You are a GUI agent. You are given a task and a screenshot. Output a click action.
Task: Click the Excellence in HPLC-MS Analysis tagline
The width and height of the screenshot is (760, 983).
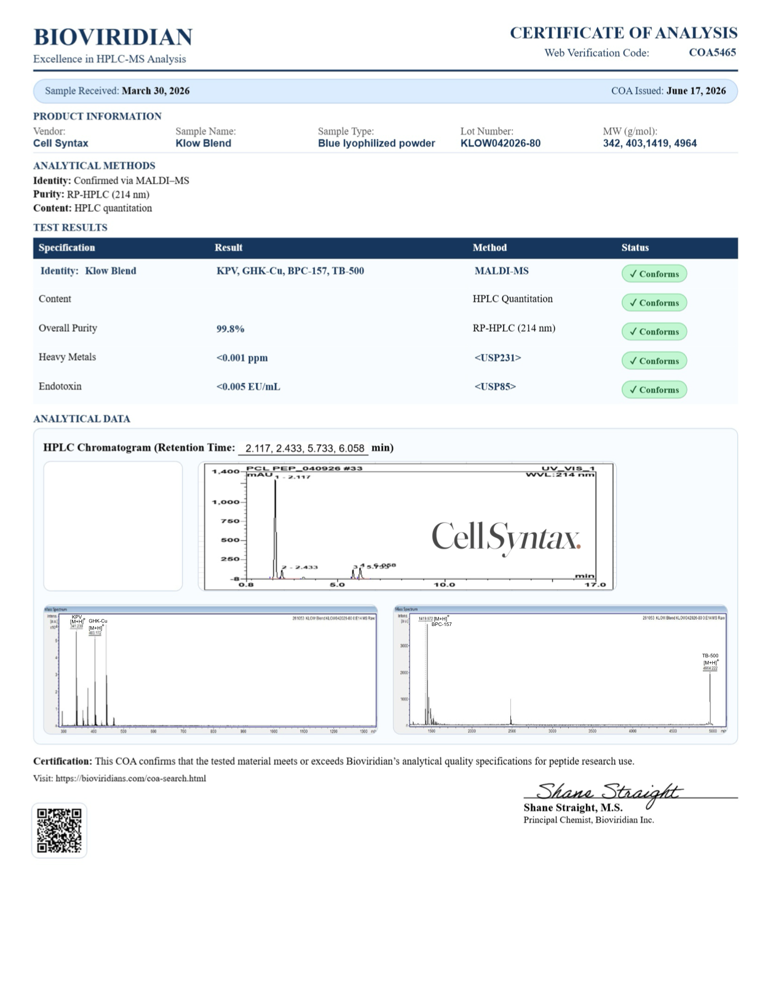tap(109, 59)
